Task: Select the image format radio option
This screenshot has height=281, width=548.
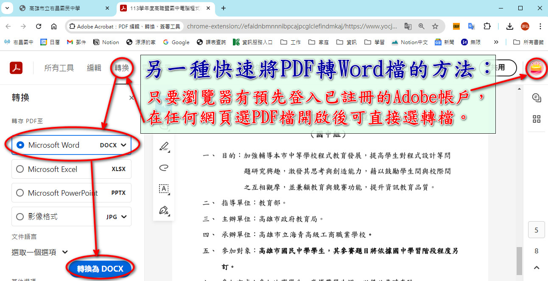Action: click(20, 216)
